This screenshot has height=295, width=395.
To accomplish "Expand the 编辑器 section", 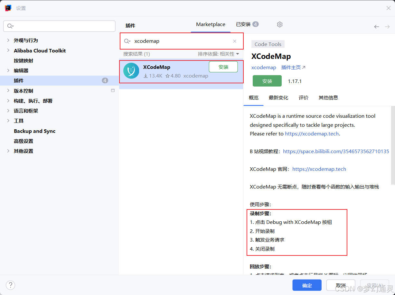I will (8, 70).
